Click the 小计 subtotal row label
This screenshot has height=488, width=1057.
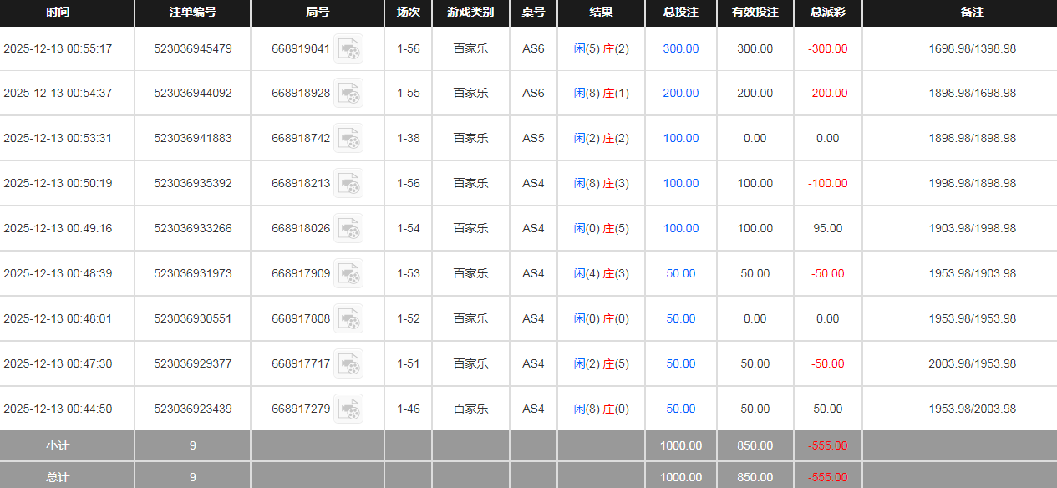click(x=58, y=445)
